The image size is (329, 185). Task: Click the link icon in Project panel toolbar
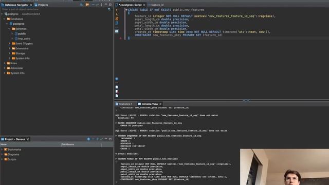(x=102, y=139)
